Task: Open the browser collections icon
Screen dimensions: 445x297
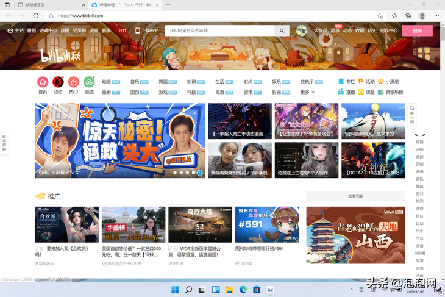Action: coord(408,16)
